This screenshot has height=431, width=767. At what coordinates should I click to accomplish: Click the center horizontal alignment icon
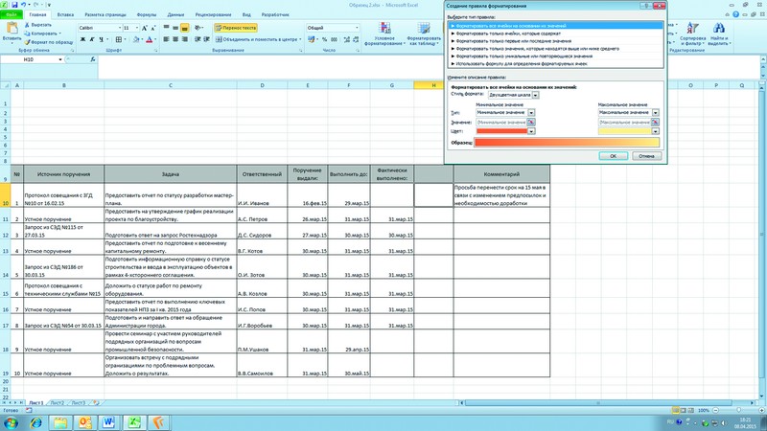175,39
